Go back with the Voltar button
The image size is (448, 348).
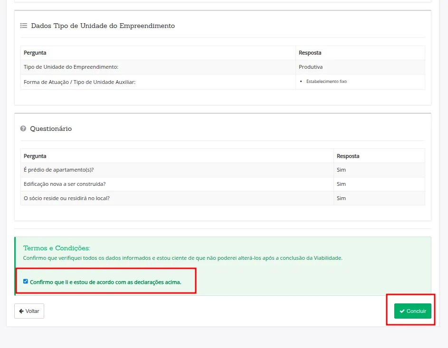(x=29, y=311)
